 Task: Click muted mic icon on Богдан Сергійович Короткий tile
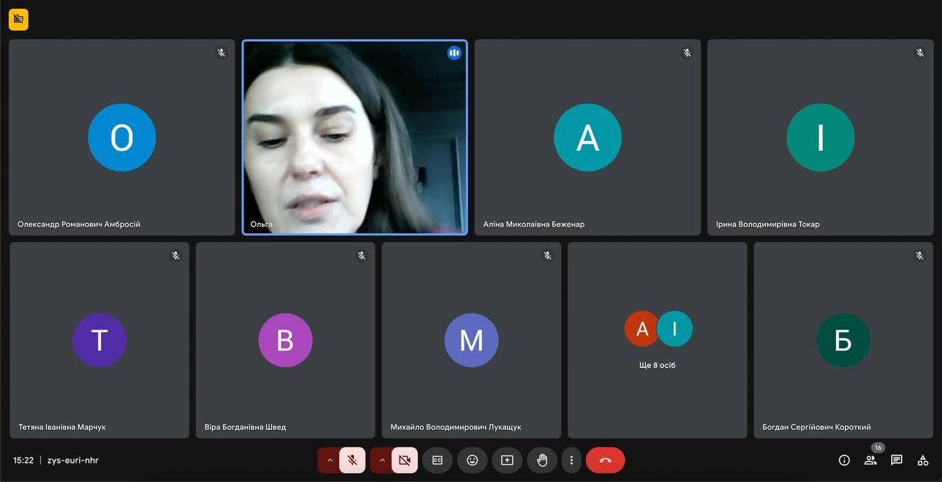pyautogui.click(x=920, y=255)
